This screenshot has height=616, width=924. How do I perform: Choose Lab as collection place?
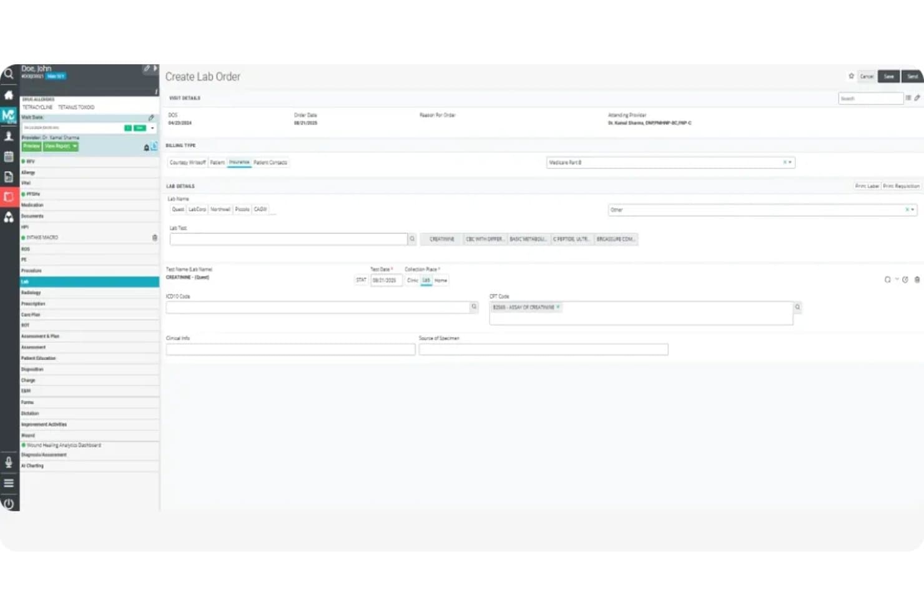pos(426,280)
